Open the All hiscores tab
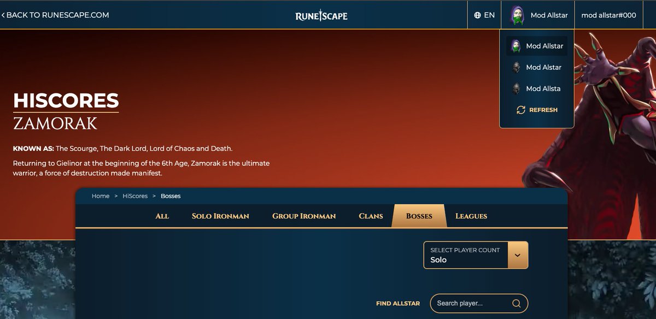The height and width of the screenshot is (319, 656). [162, 216]
